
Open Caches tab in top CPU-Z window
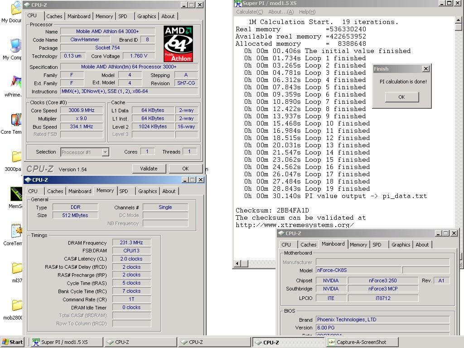click(x=54, y=16)
